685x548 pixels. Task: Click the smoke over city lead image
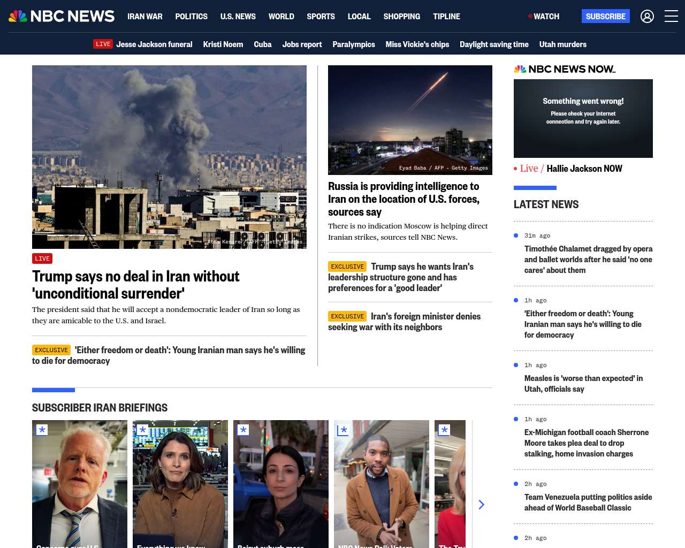(169, 157)
